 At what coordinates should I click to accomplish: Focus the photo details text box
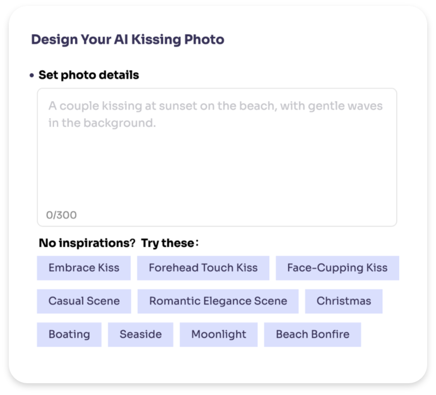click(217, 163)
